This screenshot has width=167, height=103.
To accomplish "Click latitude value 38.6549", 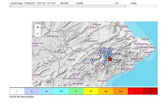I will point(64,3).
